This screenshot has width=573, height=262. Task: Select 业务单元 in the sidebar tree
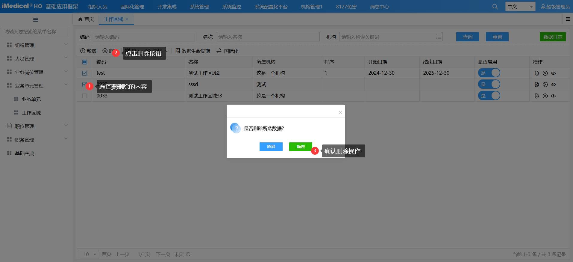click(31, 99)
